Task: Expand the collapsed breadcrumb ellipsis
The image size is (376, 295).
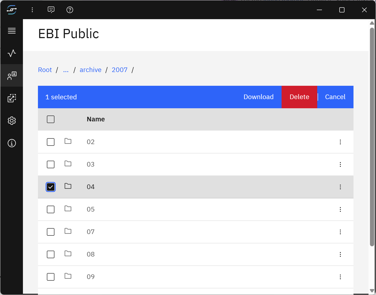Action: point(66,70)
